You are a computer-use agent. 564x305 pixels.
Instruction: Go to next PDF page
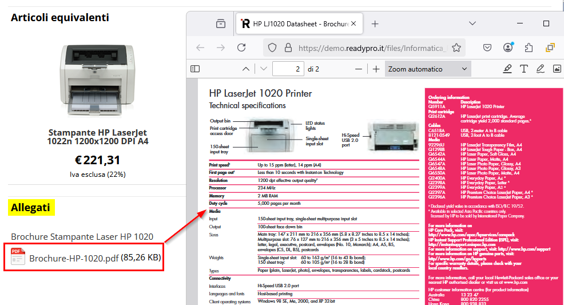click(x=264, y=69)
